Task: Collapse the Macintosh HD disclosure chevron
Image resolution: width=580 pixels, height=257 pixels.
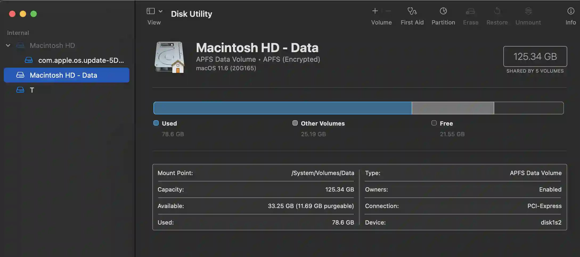Action: [8, 45]
